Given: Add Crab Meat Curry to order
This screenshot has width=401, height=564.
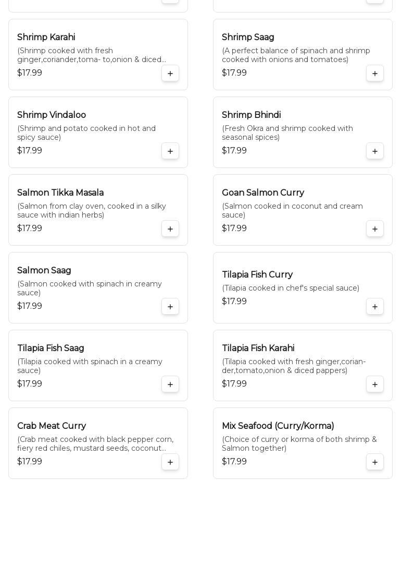Looking at the screenshot, I should click(170, 462).
